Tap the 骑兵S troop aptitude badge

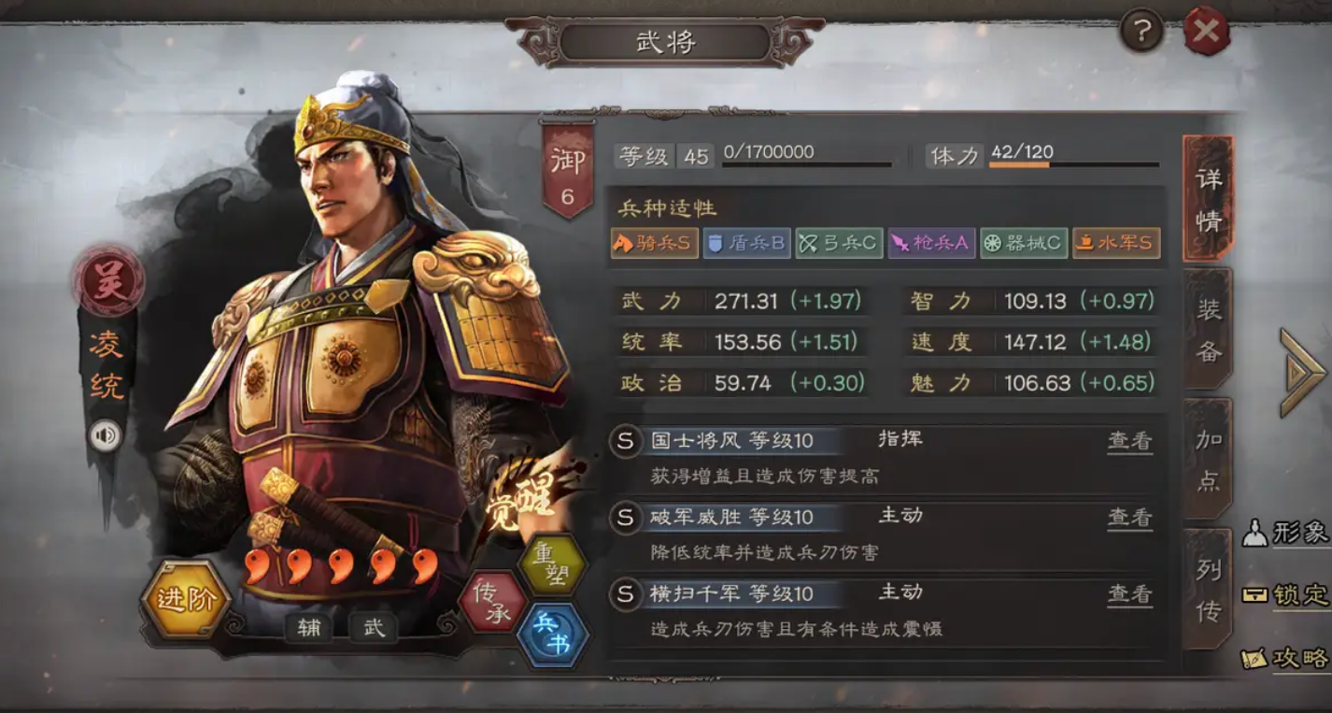coord(654,244)
